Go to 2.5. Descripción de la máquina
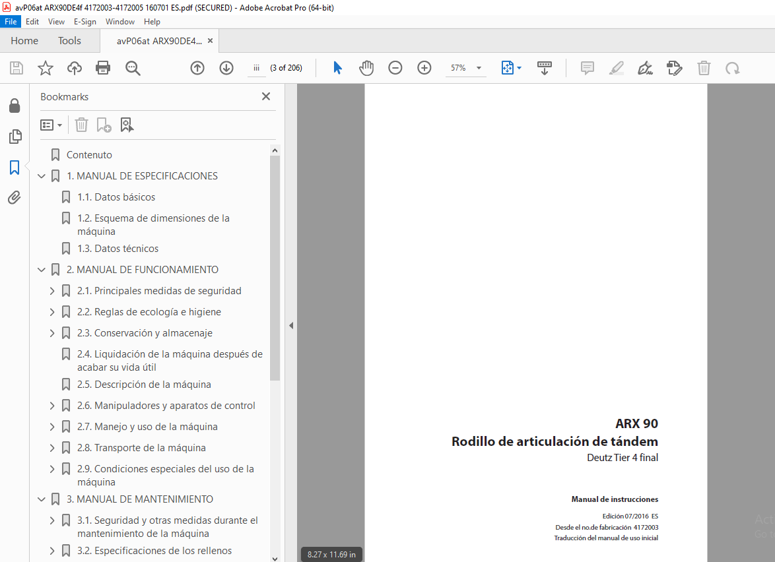 tap(144, 384)
